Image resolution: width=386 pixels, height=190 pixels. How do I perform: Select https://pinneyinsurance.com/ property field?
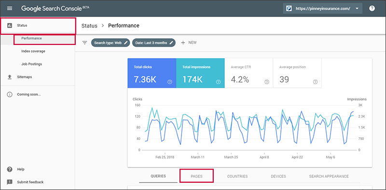pos(322,8)
